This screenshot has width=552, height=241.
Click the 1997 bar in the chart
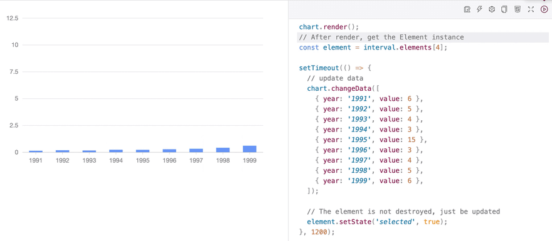[196, 150]
